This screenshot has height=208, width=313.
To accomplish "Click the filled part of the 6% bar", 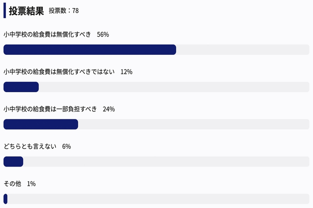I will click(13, 162).
